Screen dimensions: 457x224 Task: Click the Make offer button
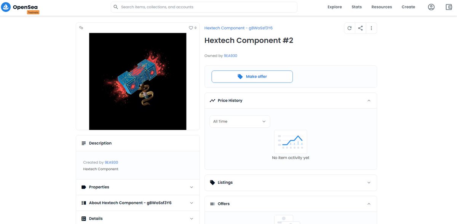(252, 76)
